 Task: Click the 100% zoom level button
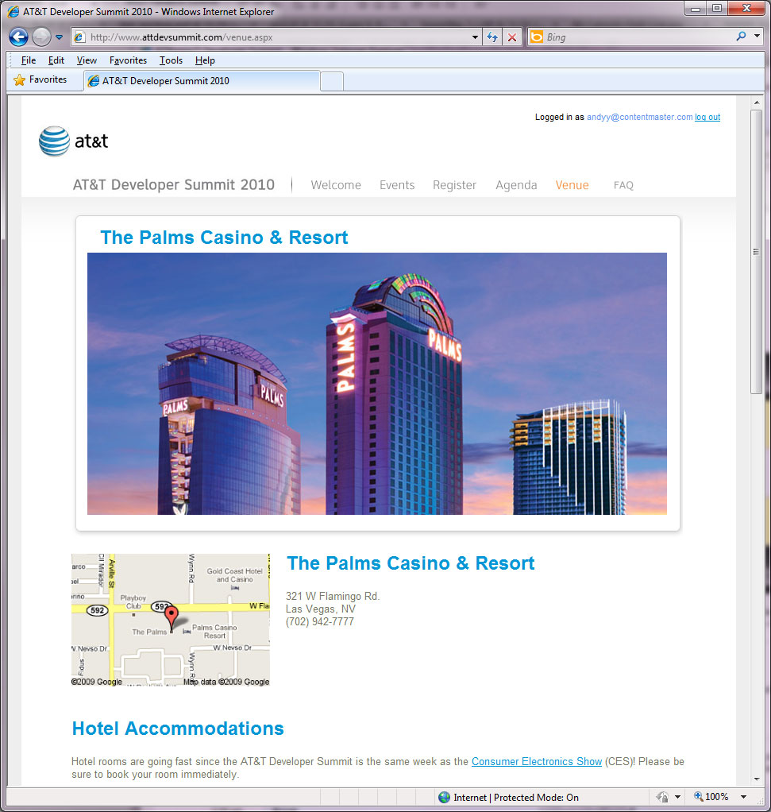point(711,796)
